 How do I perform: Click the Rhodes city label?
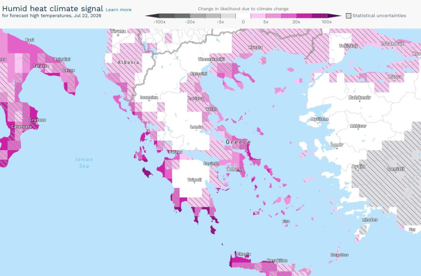point(370,219)
